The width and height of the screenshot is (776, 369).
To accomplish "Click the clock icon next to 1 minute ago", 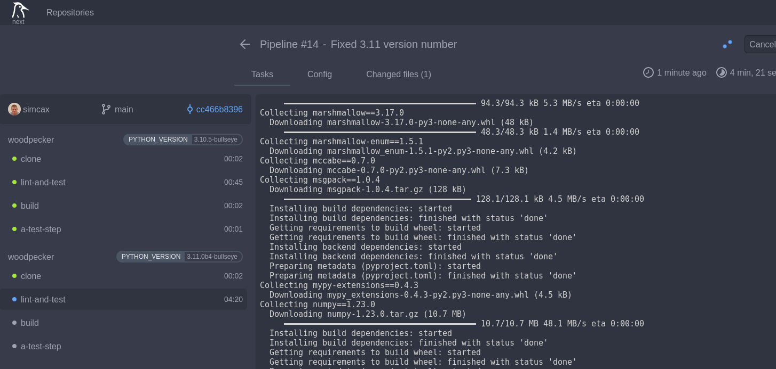I will click(648, 72).
